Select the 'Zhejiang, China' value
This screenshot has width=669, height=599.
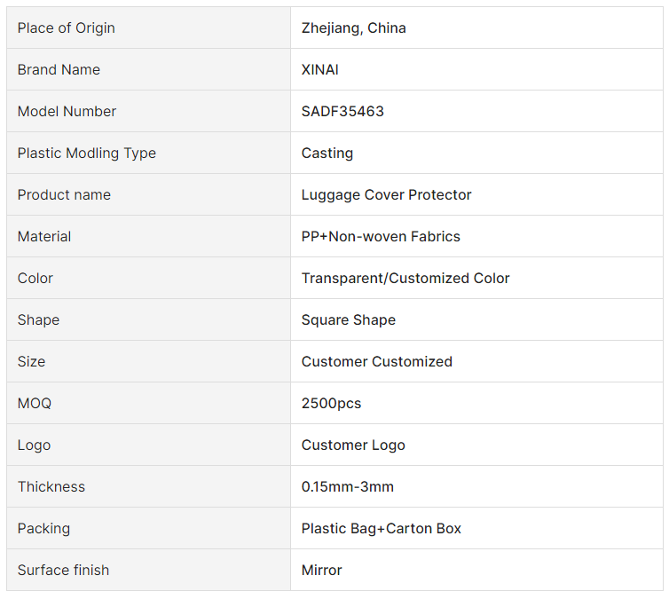click(x=353, y=28)
